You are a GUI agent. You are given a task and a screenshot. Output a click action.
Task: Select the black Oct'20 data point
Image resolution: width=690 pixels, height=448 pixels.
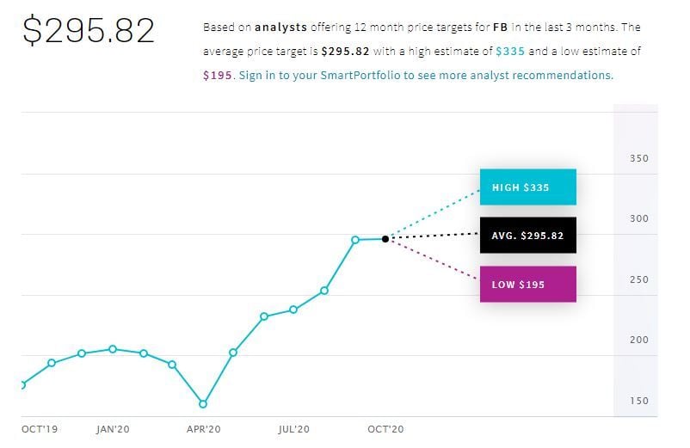(x=385, y=238)
